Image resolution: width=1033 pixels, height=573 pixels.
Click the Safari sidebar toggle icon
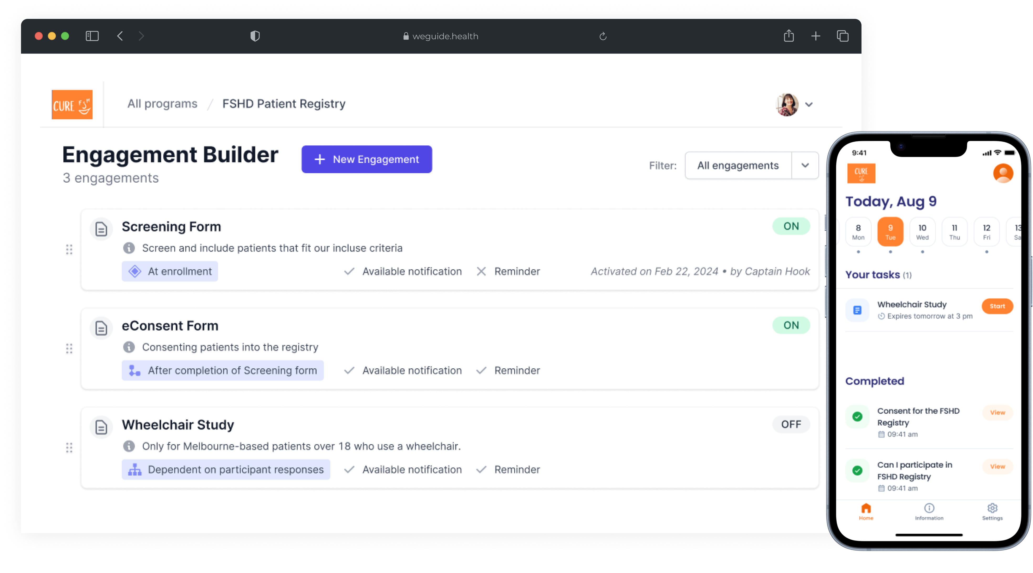pos(92,36)
